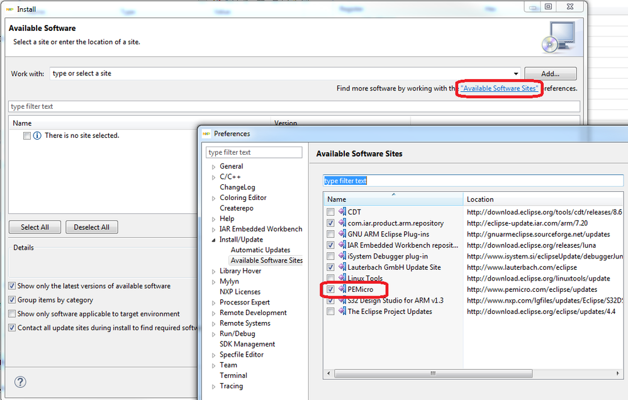Open Terminal preference page
Screen dimensions: 628x400
(233, 375)
